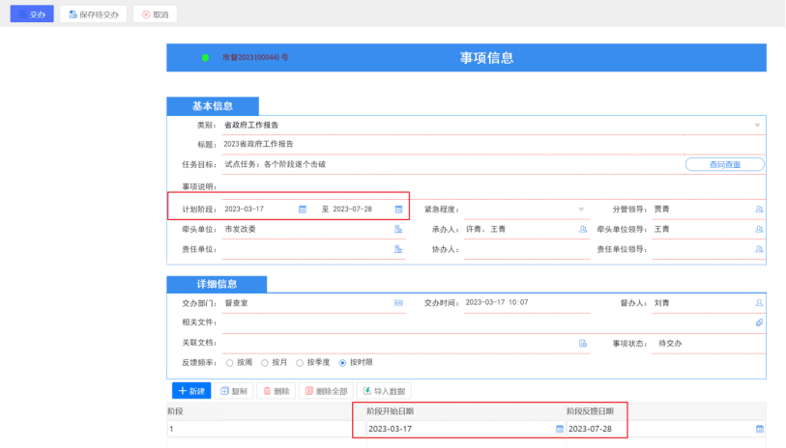Select the 按时限 feedback frequency radio
This screenshot has width=786, height=448.
click(342, 363)
